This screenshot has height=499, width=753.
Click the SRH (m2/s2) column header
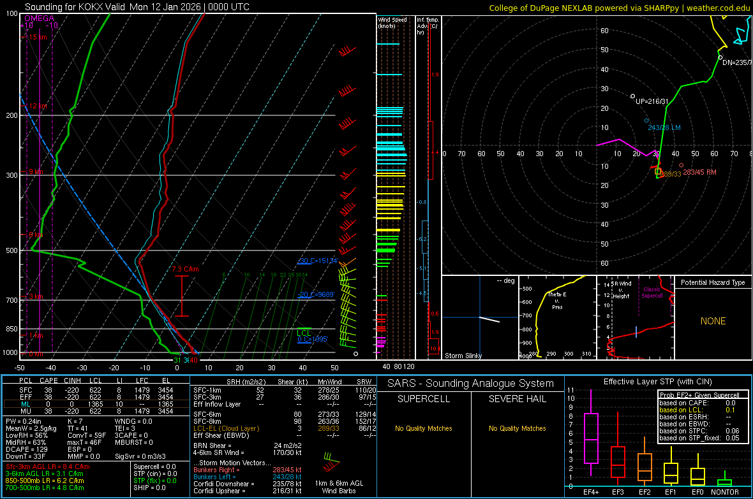[246, 382]
